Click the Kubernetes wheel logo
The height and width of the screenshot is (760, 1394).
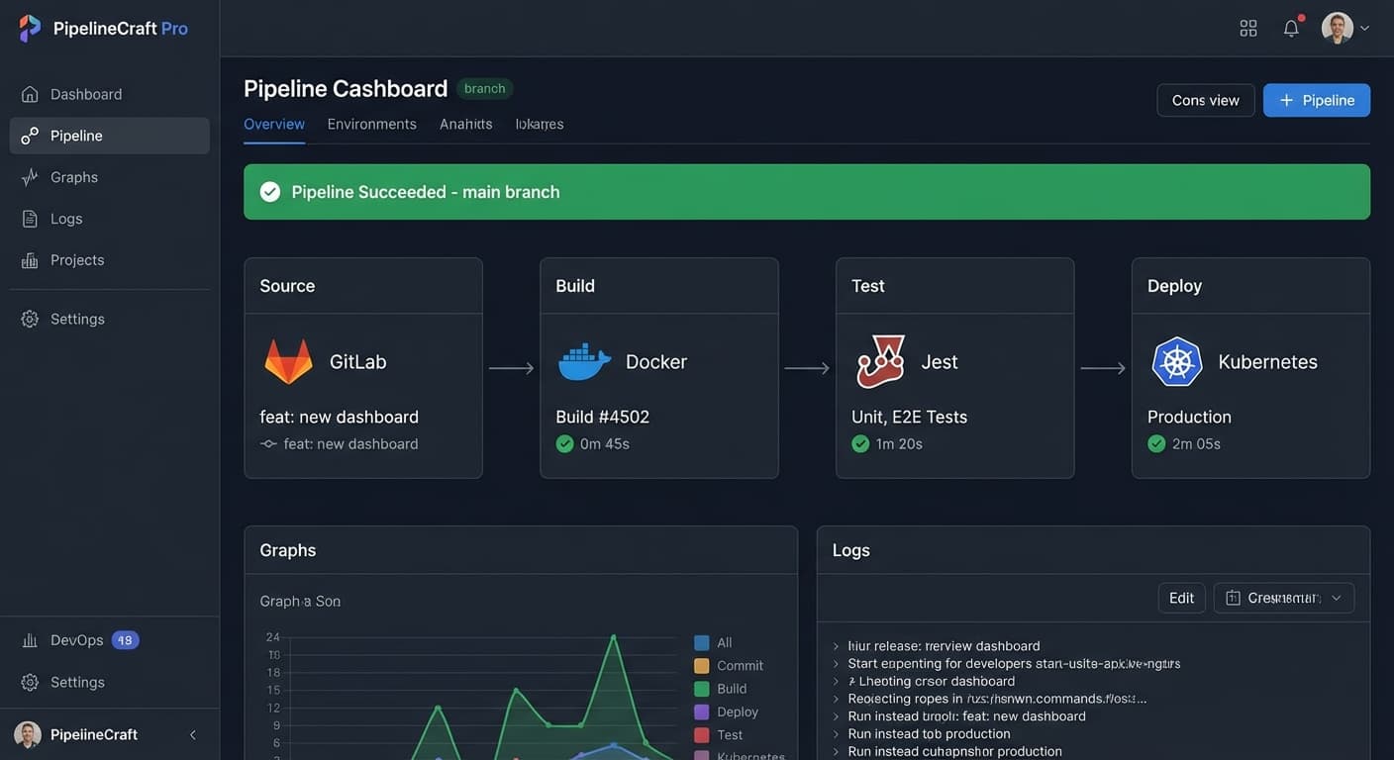(1177, 362)
